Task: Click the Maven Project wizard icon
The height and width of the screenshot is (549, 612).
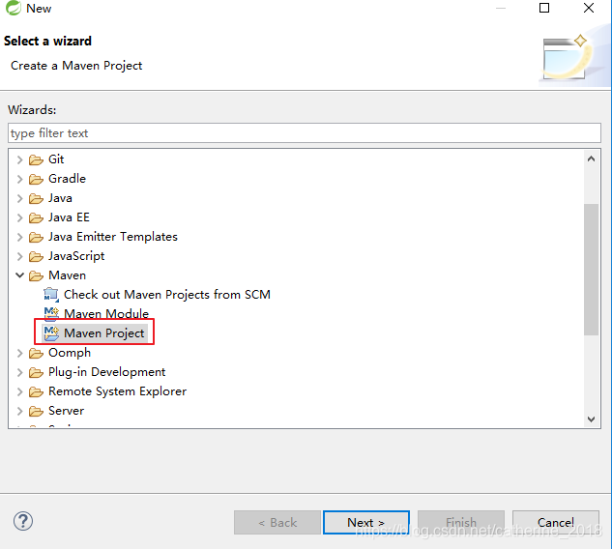Action: click(51, 333)
